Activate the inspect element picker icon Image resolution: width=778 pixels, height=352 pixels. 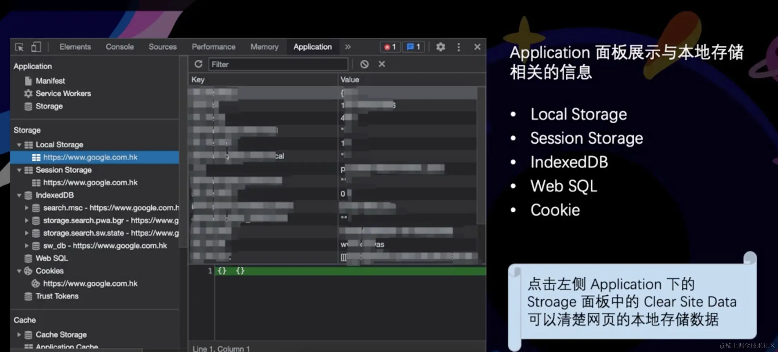pyautogui.click(x=19, y=47)
